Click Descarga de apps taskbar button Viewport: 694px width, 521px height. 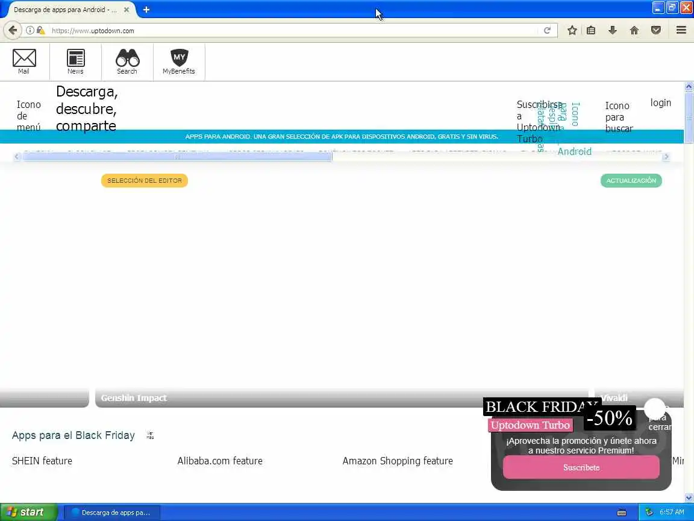click(112, 513)
